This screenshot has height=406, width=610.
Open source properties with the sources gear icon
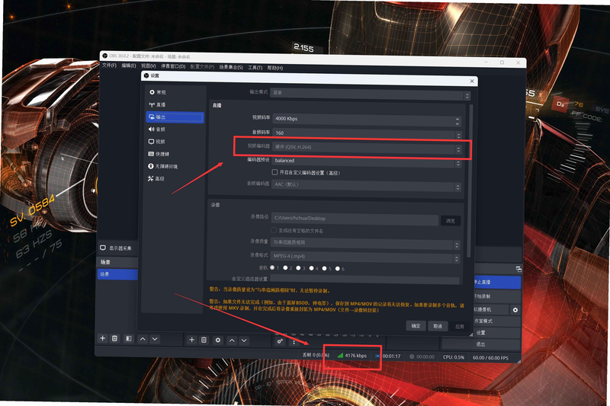click(218, 340)
